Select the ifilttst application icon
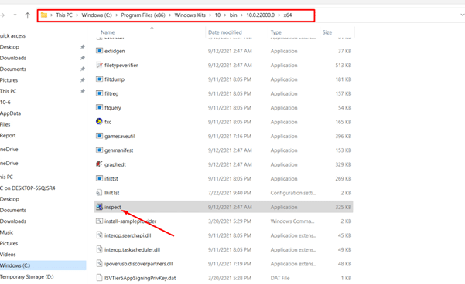465x284 pixels. pos(99,178)
